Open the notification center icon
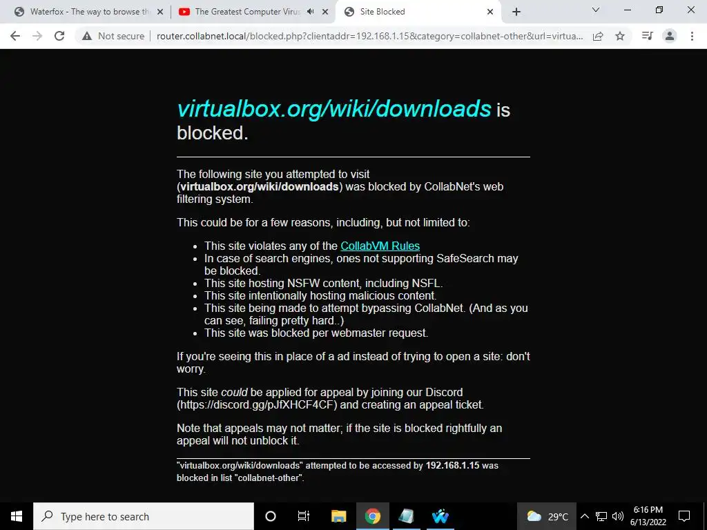This screenshot has width=707, height=530. click(x=684, y=516)
